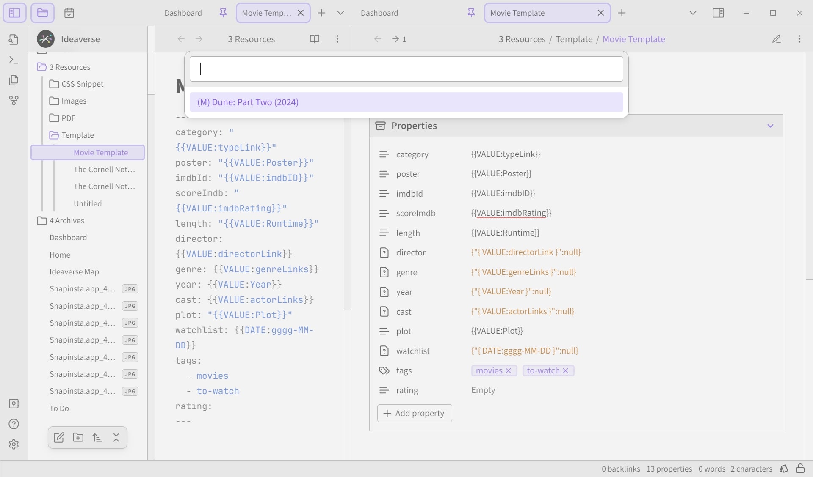Click the director property type icon
This screenshot has height=477, width=813.
coord(384,252)
